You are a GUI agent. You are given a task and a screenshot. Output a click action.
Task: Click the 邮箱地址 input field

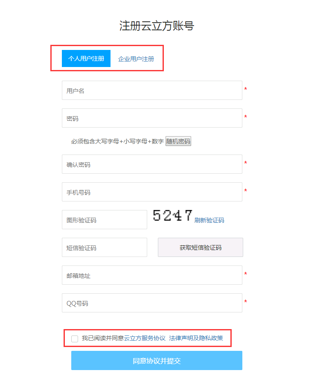tap(152, 275)
